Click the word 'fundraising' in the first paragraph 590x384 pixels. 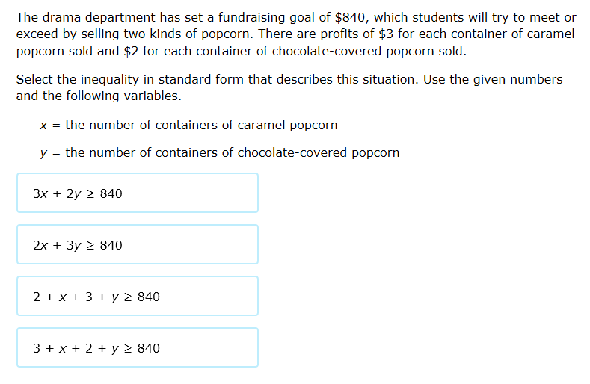(x=251, y=17)
